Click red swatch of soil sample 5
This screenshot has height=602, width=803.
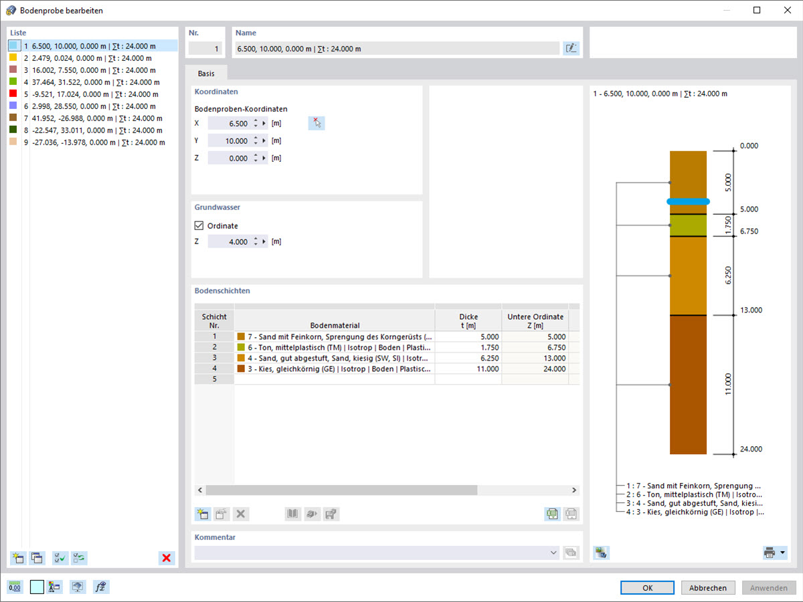[x=13, y=94]
